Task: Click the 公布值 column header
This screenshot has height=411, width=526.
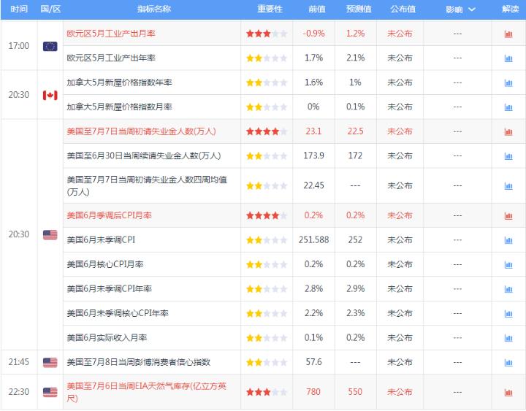Action: tap(403, 9)
